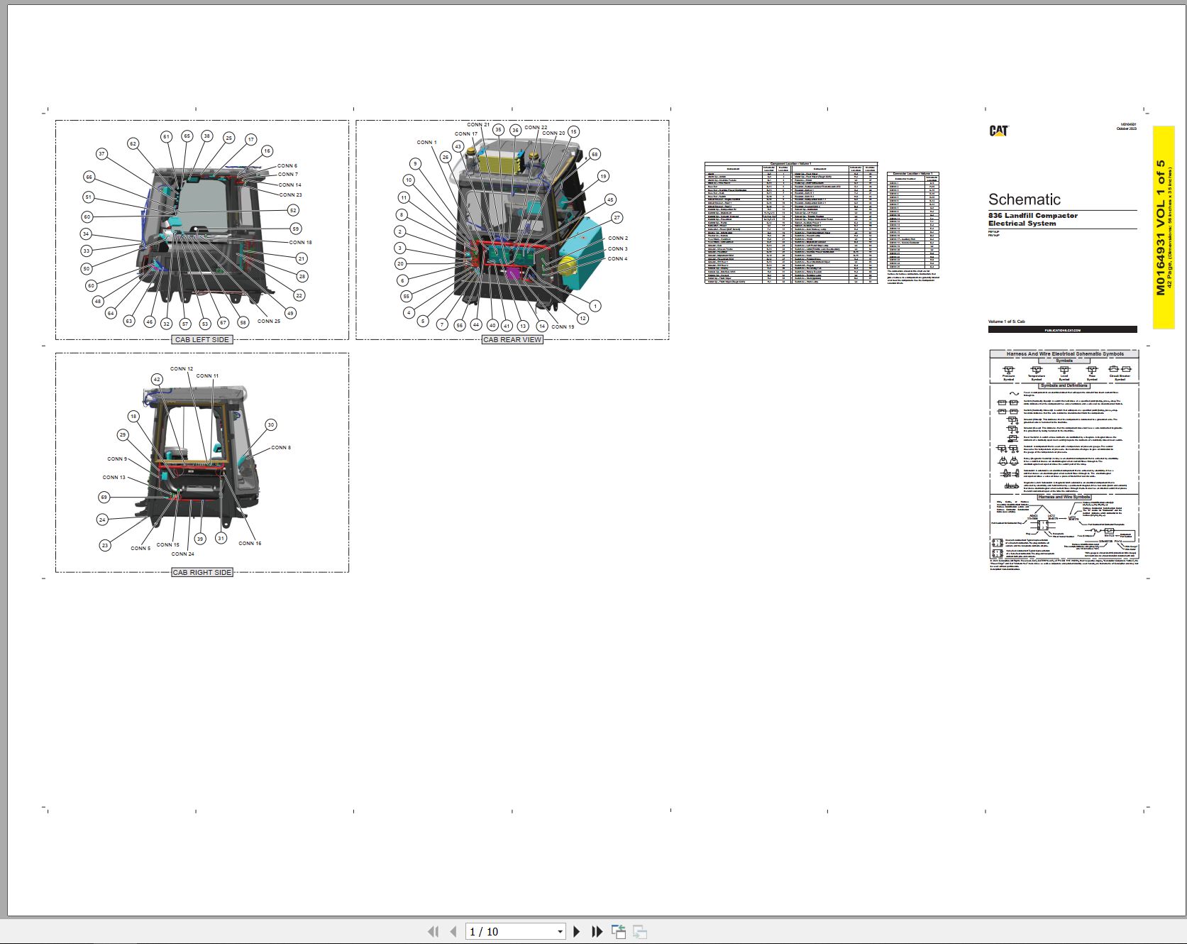Go to the next page
The width and height of the screenshot is (1187, 944).
point(577,931)
